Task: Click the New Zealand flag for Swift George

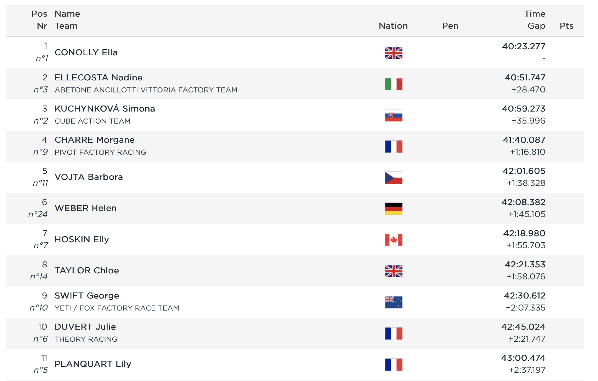Action: (393, 302)
